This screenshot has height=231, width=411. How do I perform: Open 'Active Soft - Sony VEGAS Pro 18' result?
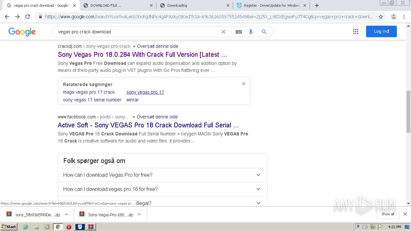(x=148, y=125)
